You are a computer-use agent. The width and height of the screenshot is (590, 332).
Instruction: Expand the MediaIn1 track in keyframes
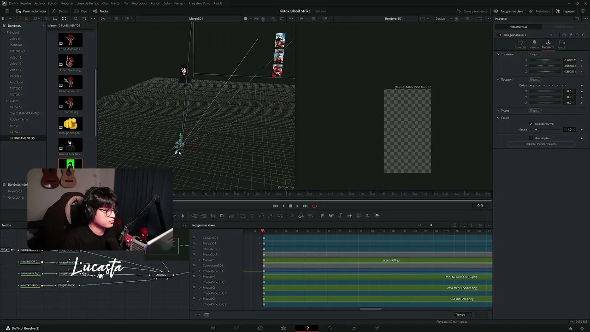[x=200, y=260]
